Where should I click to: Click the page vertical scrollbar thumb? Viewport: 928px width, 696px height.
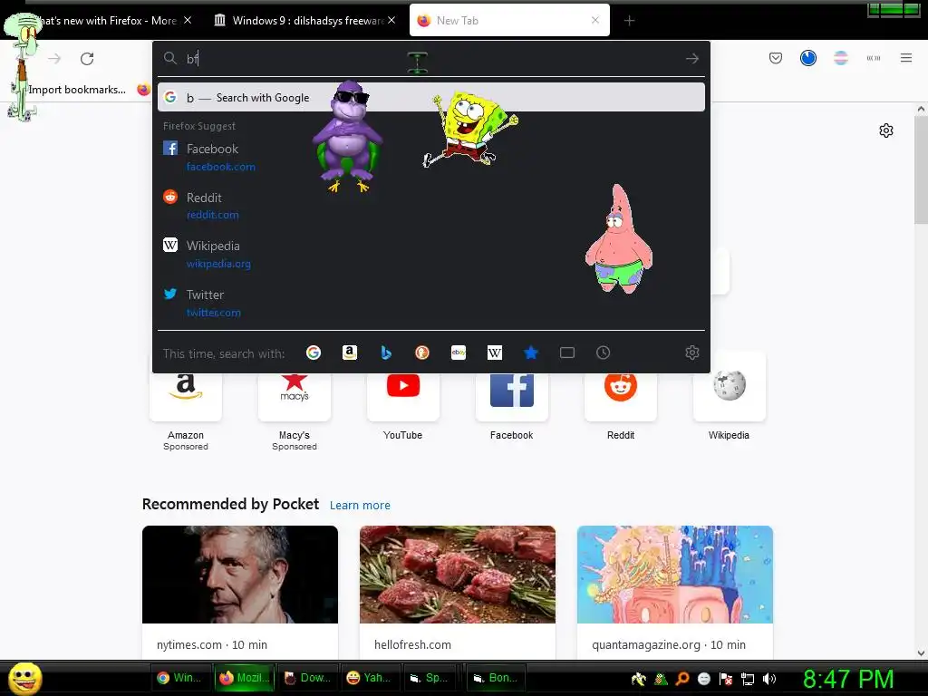[921, 169]
